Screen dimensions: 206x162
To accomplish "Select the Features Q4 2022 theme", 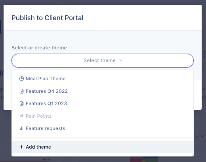I will (103, 91).
